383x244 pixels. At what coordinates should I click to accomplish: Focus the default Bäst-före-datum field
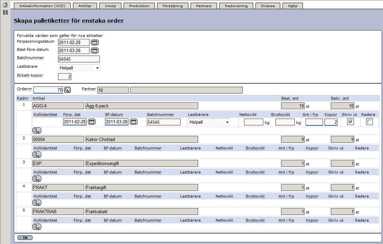coord(74,51)
